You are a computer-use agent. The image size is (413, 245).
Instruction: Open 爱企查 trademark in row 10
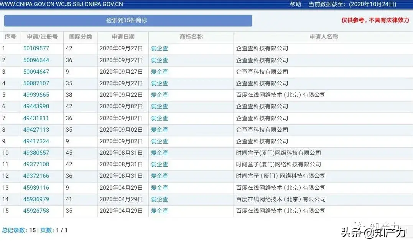pos(160,153)
